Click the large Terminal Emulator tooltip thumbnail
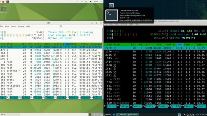The image size is (207, 116). tap(112, 15)
